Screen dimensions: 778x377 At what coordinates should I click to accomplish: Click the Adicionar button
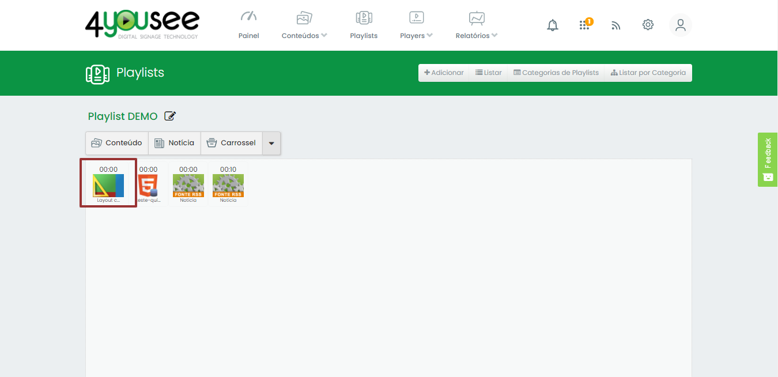pyautogui.click(x=444, y=73)
